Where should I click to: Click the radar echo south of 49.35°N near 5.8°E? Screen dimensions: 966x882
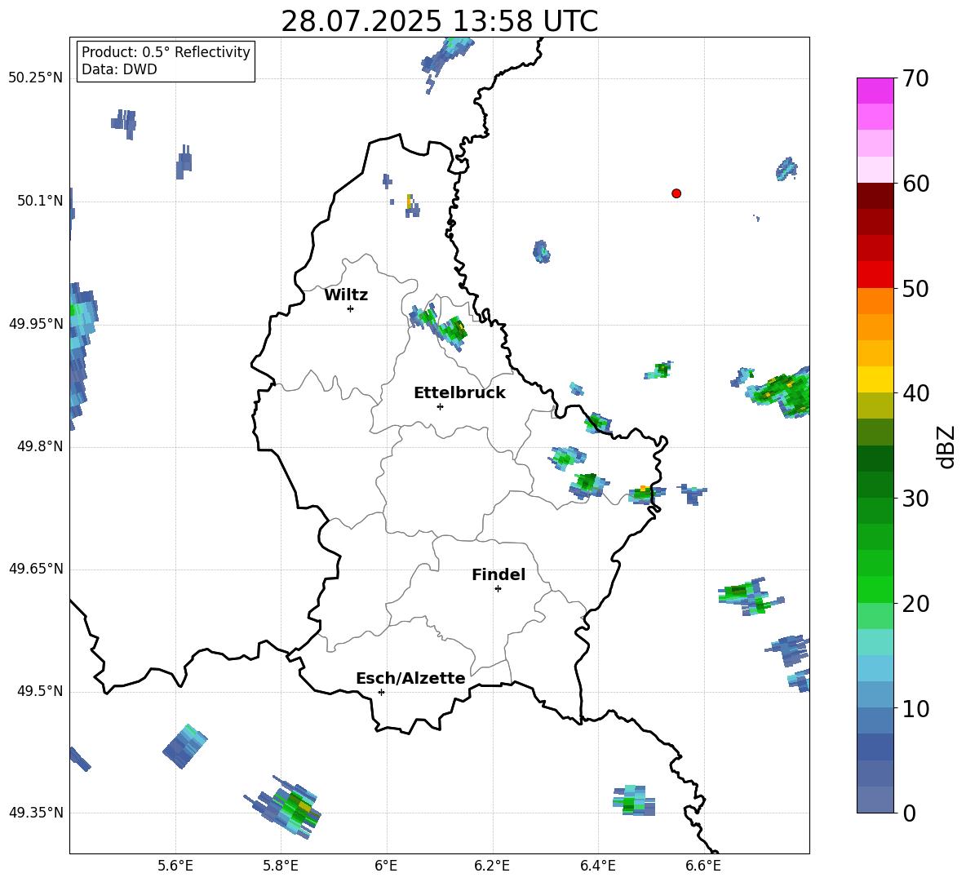click(283, 808)
